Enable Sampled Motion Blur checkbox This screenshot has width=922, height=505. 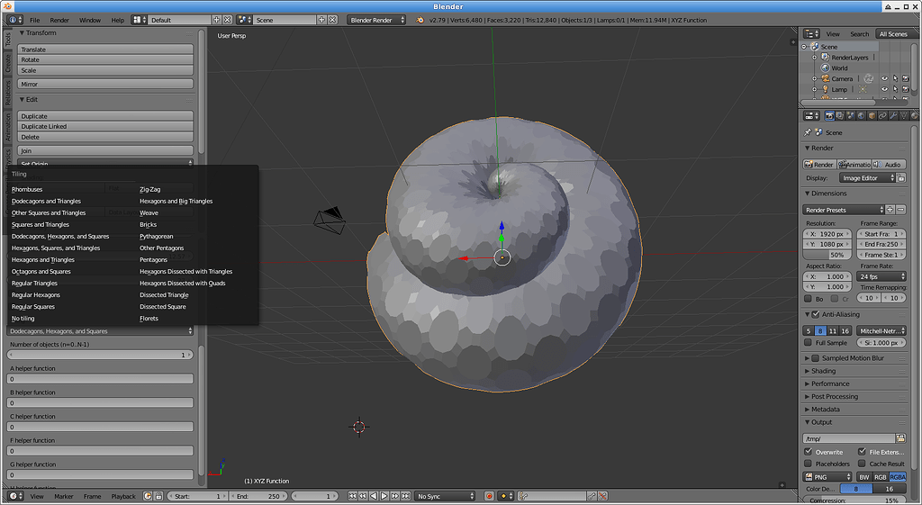pos(816,358)
